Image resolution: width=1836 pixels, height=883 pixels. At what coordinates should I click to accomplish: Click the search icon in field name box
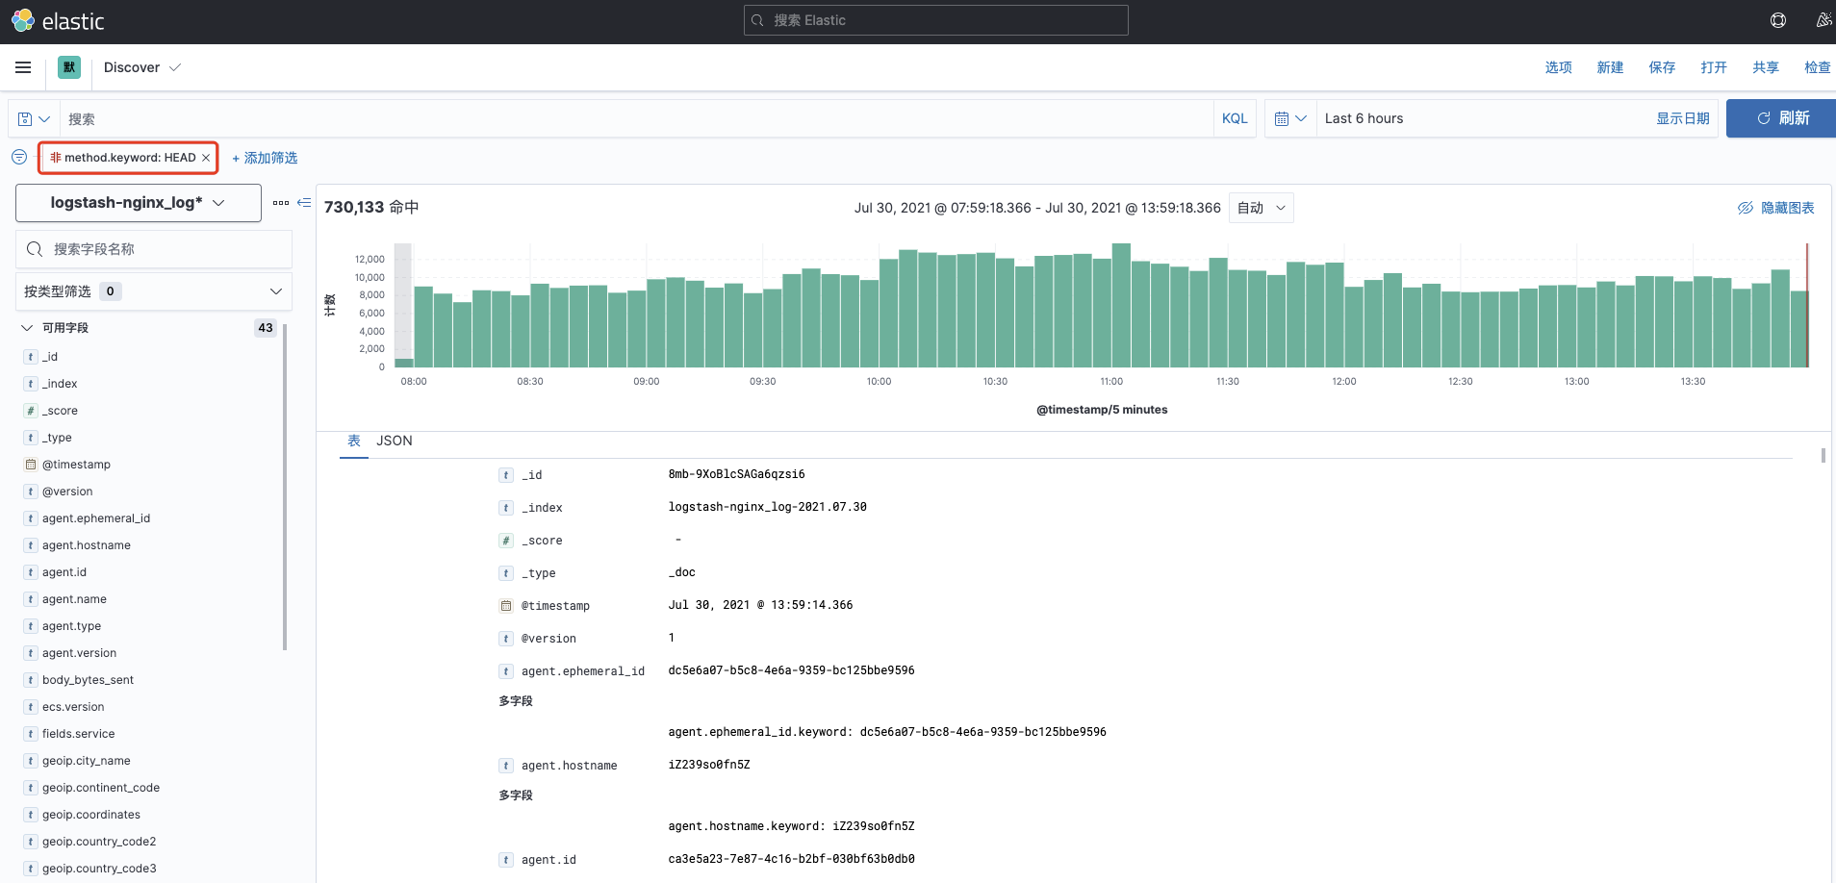35,249
